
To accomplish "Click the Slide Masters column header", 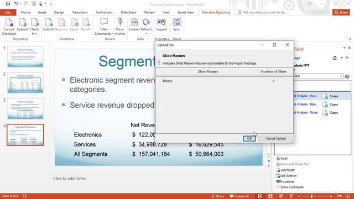I will 208,71.
